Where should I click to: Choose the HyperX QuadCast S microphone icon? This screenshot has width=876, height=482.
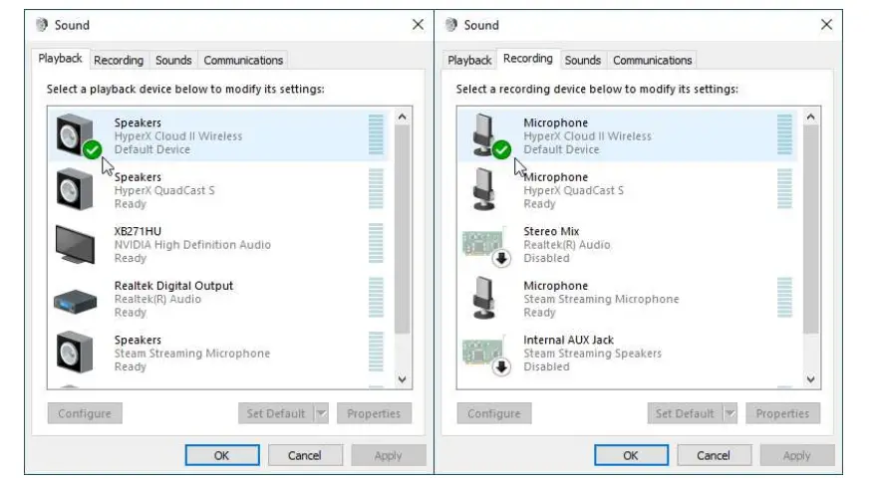pos(483,189)
